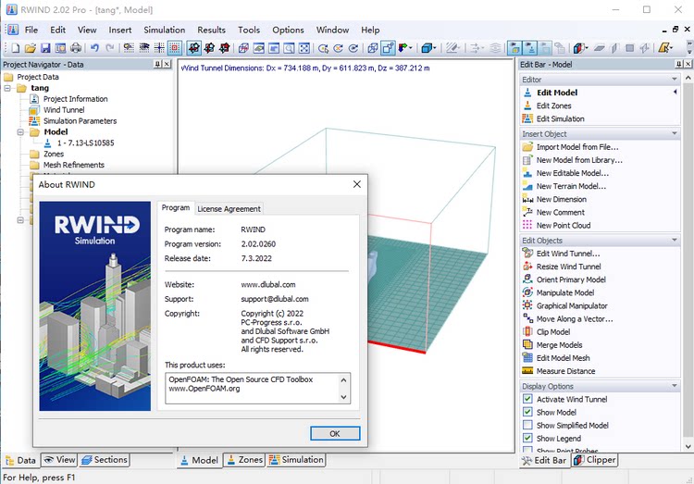
Task: Click the Save disk toolbar icon
Action: [45, 48]
